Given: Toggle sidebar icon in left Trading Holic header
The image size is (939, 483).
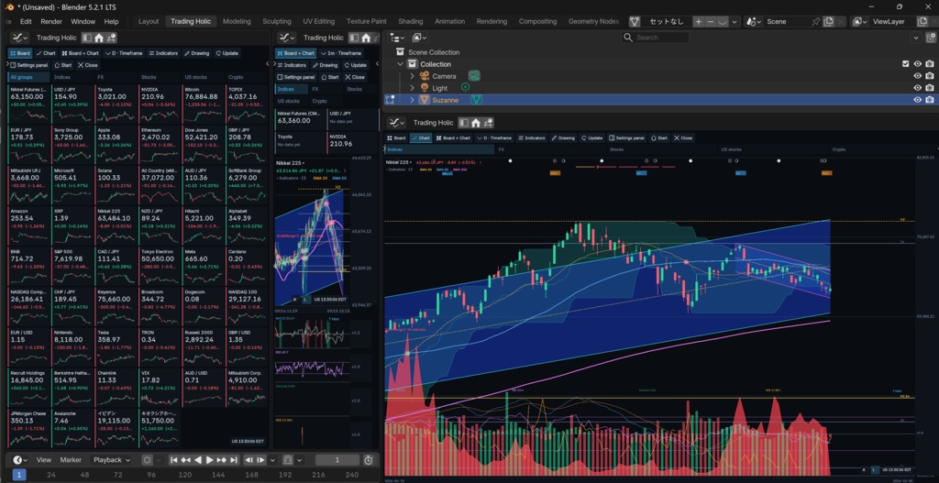Looking at the screenshot, I should tap(87, 38).
